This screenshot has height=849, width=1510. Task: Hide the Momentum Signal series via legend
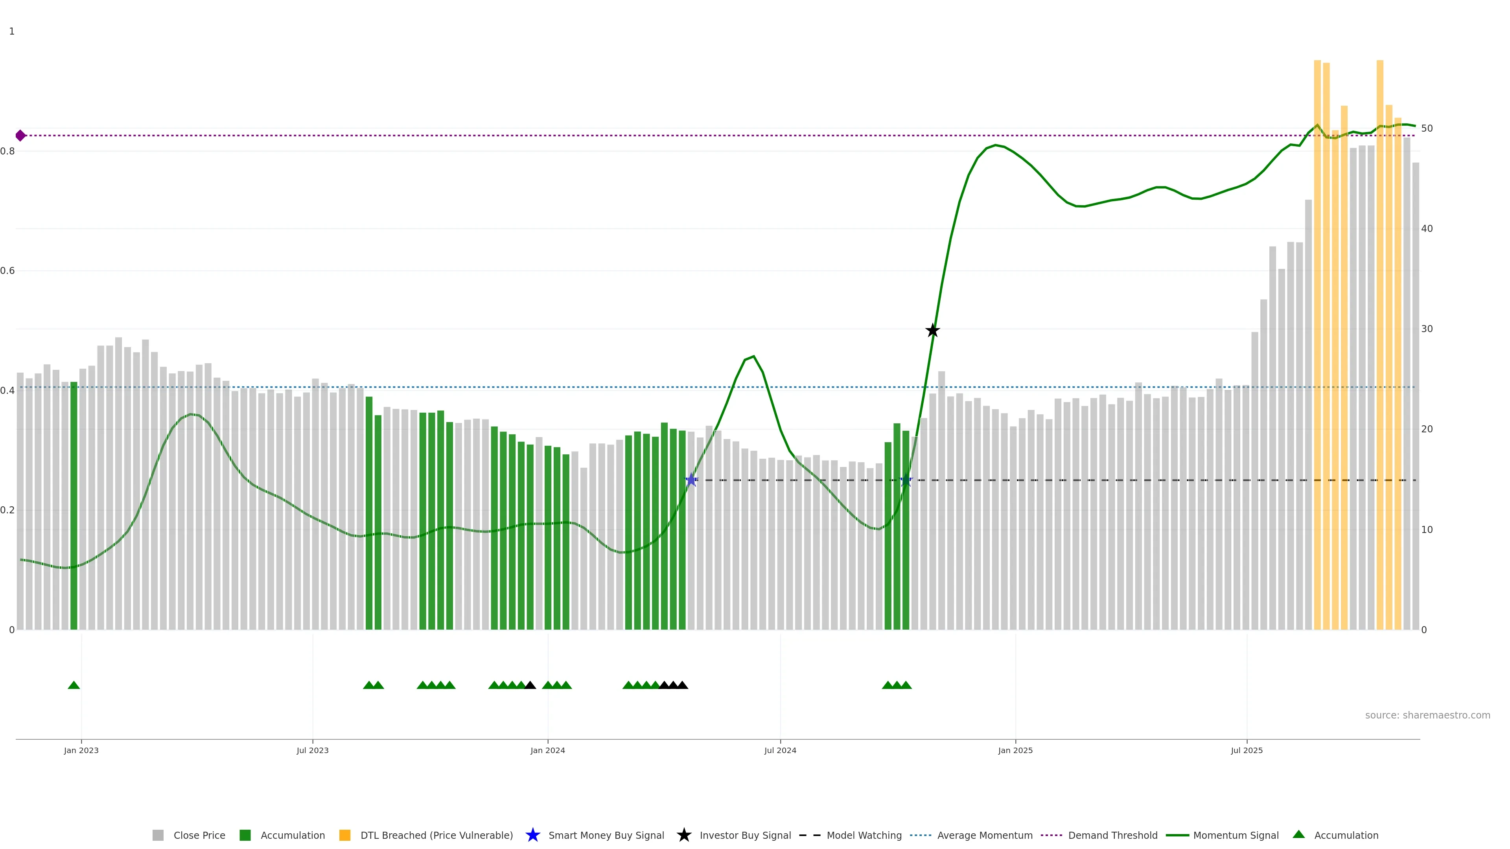1236,835
